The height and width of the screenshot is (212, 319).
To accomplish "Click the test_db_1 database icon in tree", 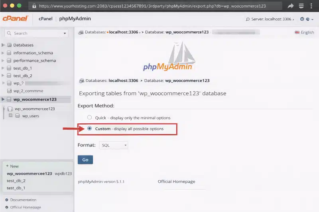I will [9, 68].
